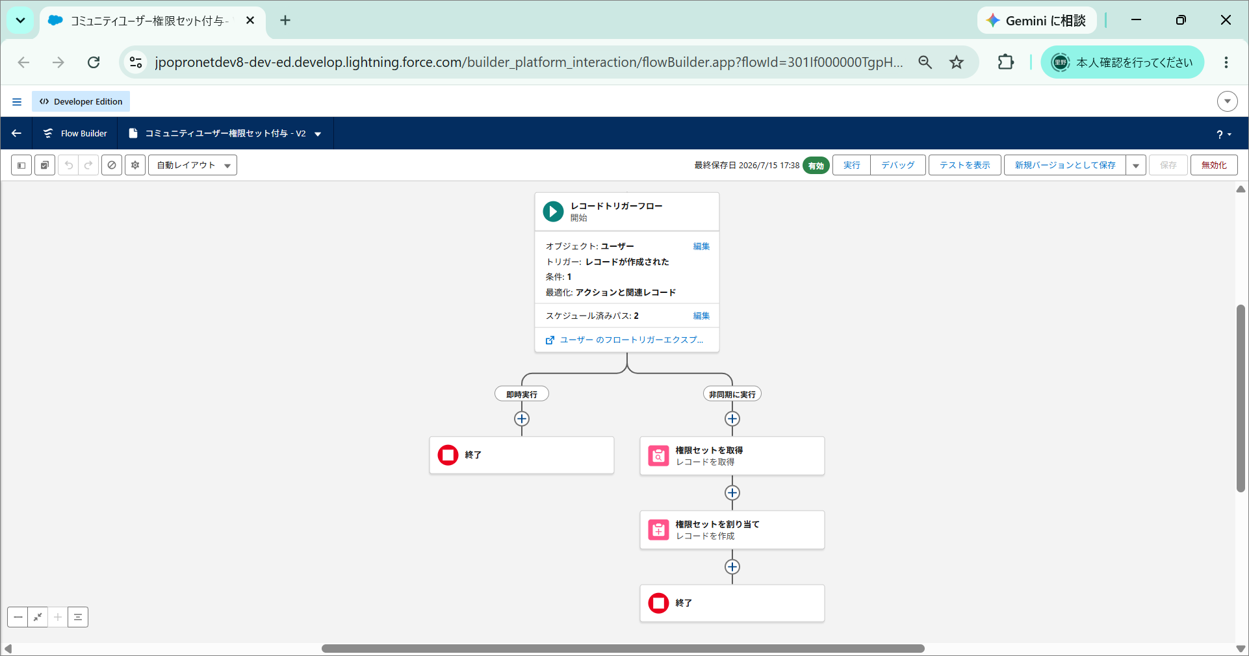Click 編集 next to オブジェクト: ユーザー
The height and width of the screenshot is (656, 1249).
(701, 246)
